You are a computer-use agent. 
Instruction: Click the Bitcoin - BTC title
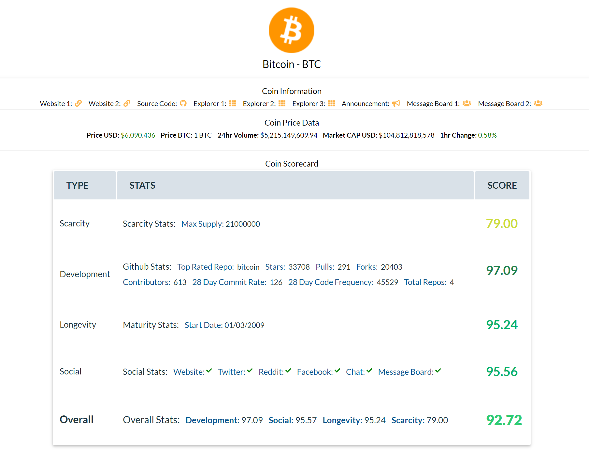click(x=292, y=64)
